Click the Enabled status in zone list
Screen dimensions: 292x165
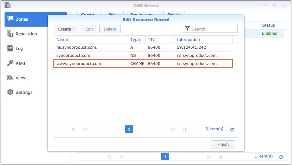pos(270,33)
